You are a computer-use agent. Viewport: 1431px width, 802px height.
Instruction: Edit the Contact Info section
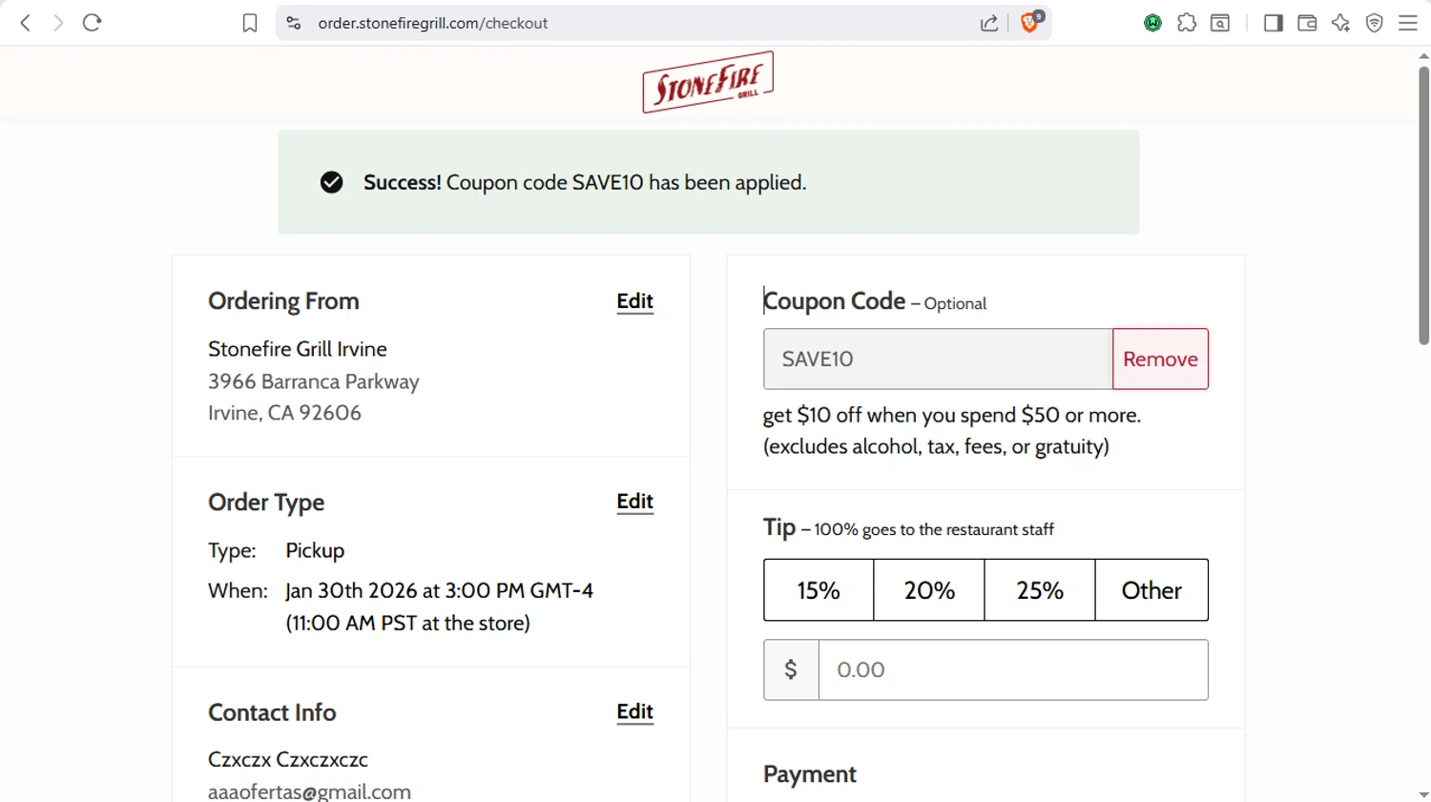click(x=634, y=712)
